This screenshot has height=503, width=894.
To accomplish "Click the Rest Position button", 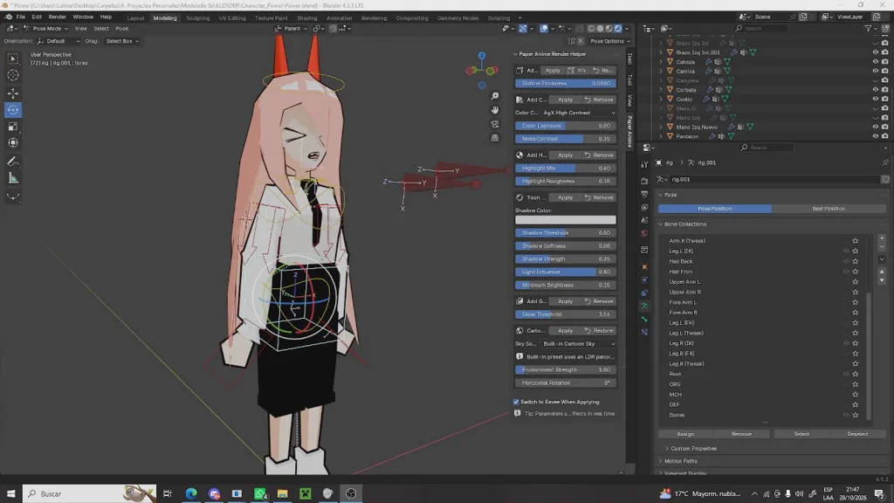I will point(829,209).
